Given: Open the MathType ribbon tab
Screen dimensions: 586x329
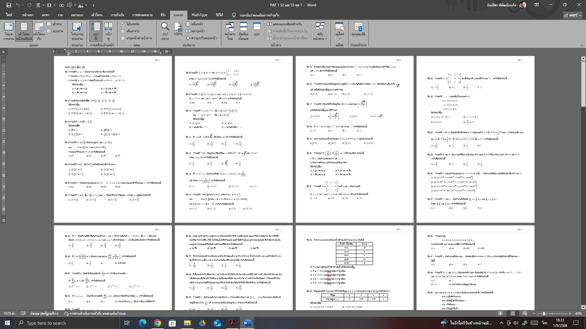Looking at the screenshot, I should coord(199,13).
